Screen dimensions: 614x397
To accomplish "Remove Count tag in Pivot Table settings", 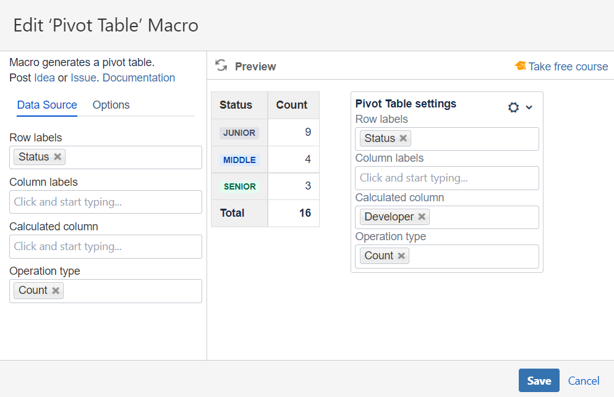I will tap(401, 256).
